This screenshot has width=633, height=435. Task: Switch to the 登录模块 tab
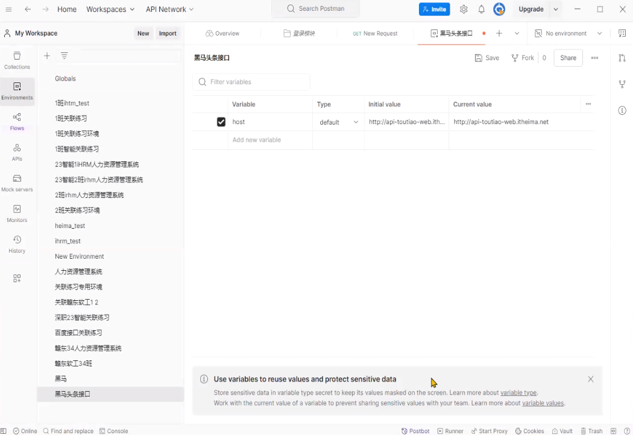(x=299, y=34)
